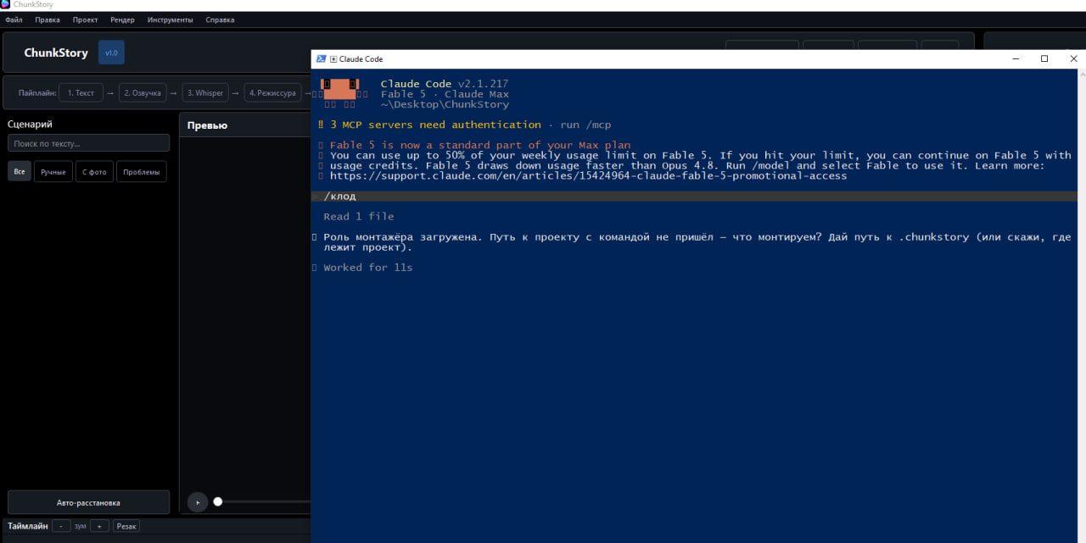The image size is (1086, 543).
Task: Click the 'Read 1 file' line
Action: (x=358, y=217)
